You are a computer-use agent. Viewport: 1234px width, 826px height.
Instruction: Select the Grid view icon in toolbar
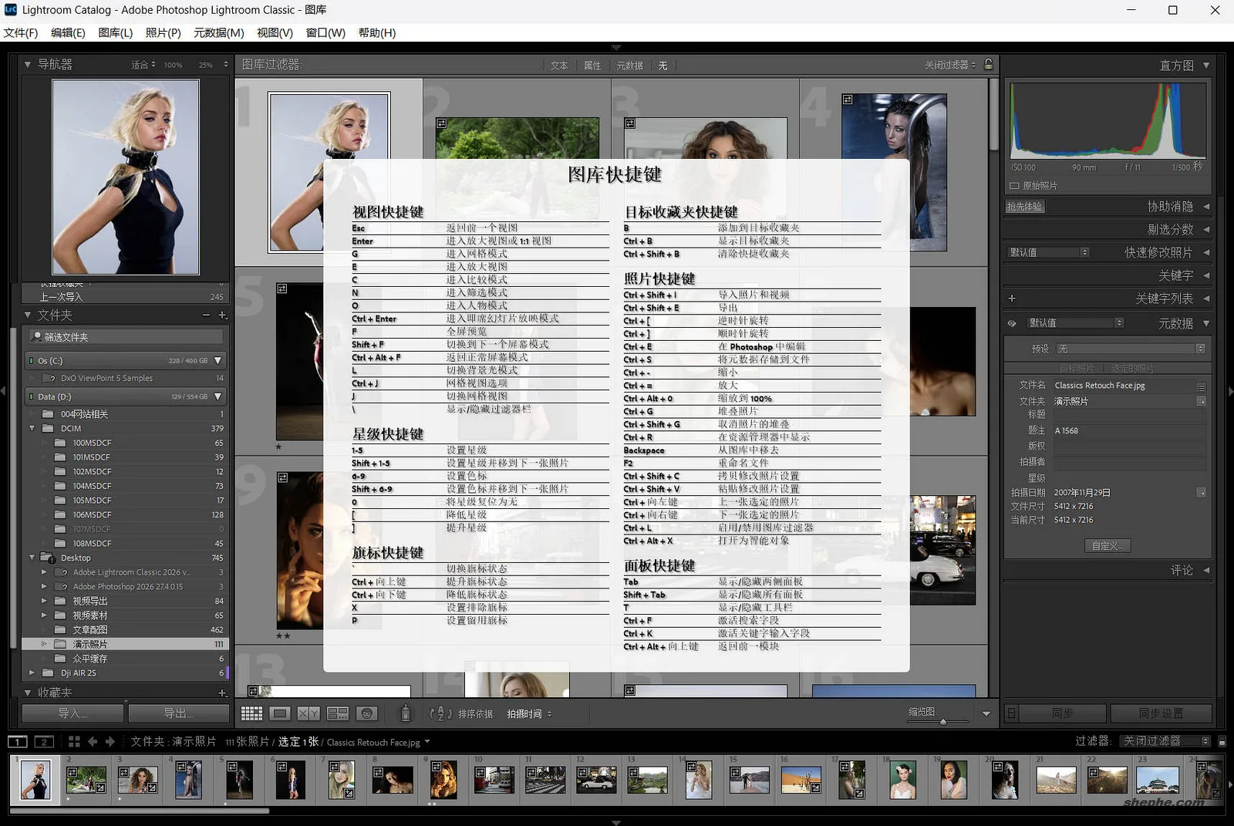[x=251, y=713]
